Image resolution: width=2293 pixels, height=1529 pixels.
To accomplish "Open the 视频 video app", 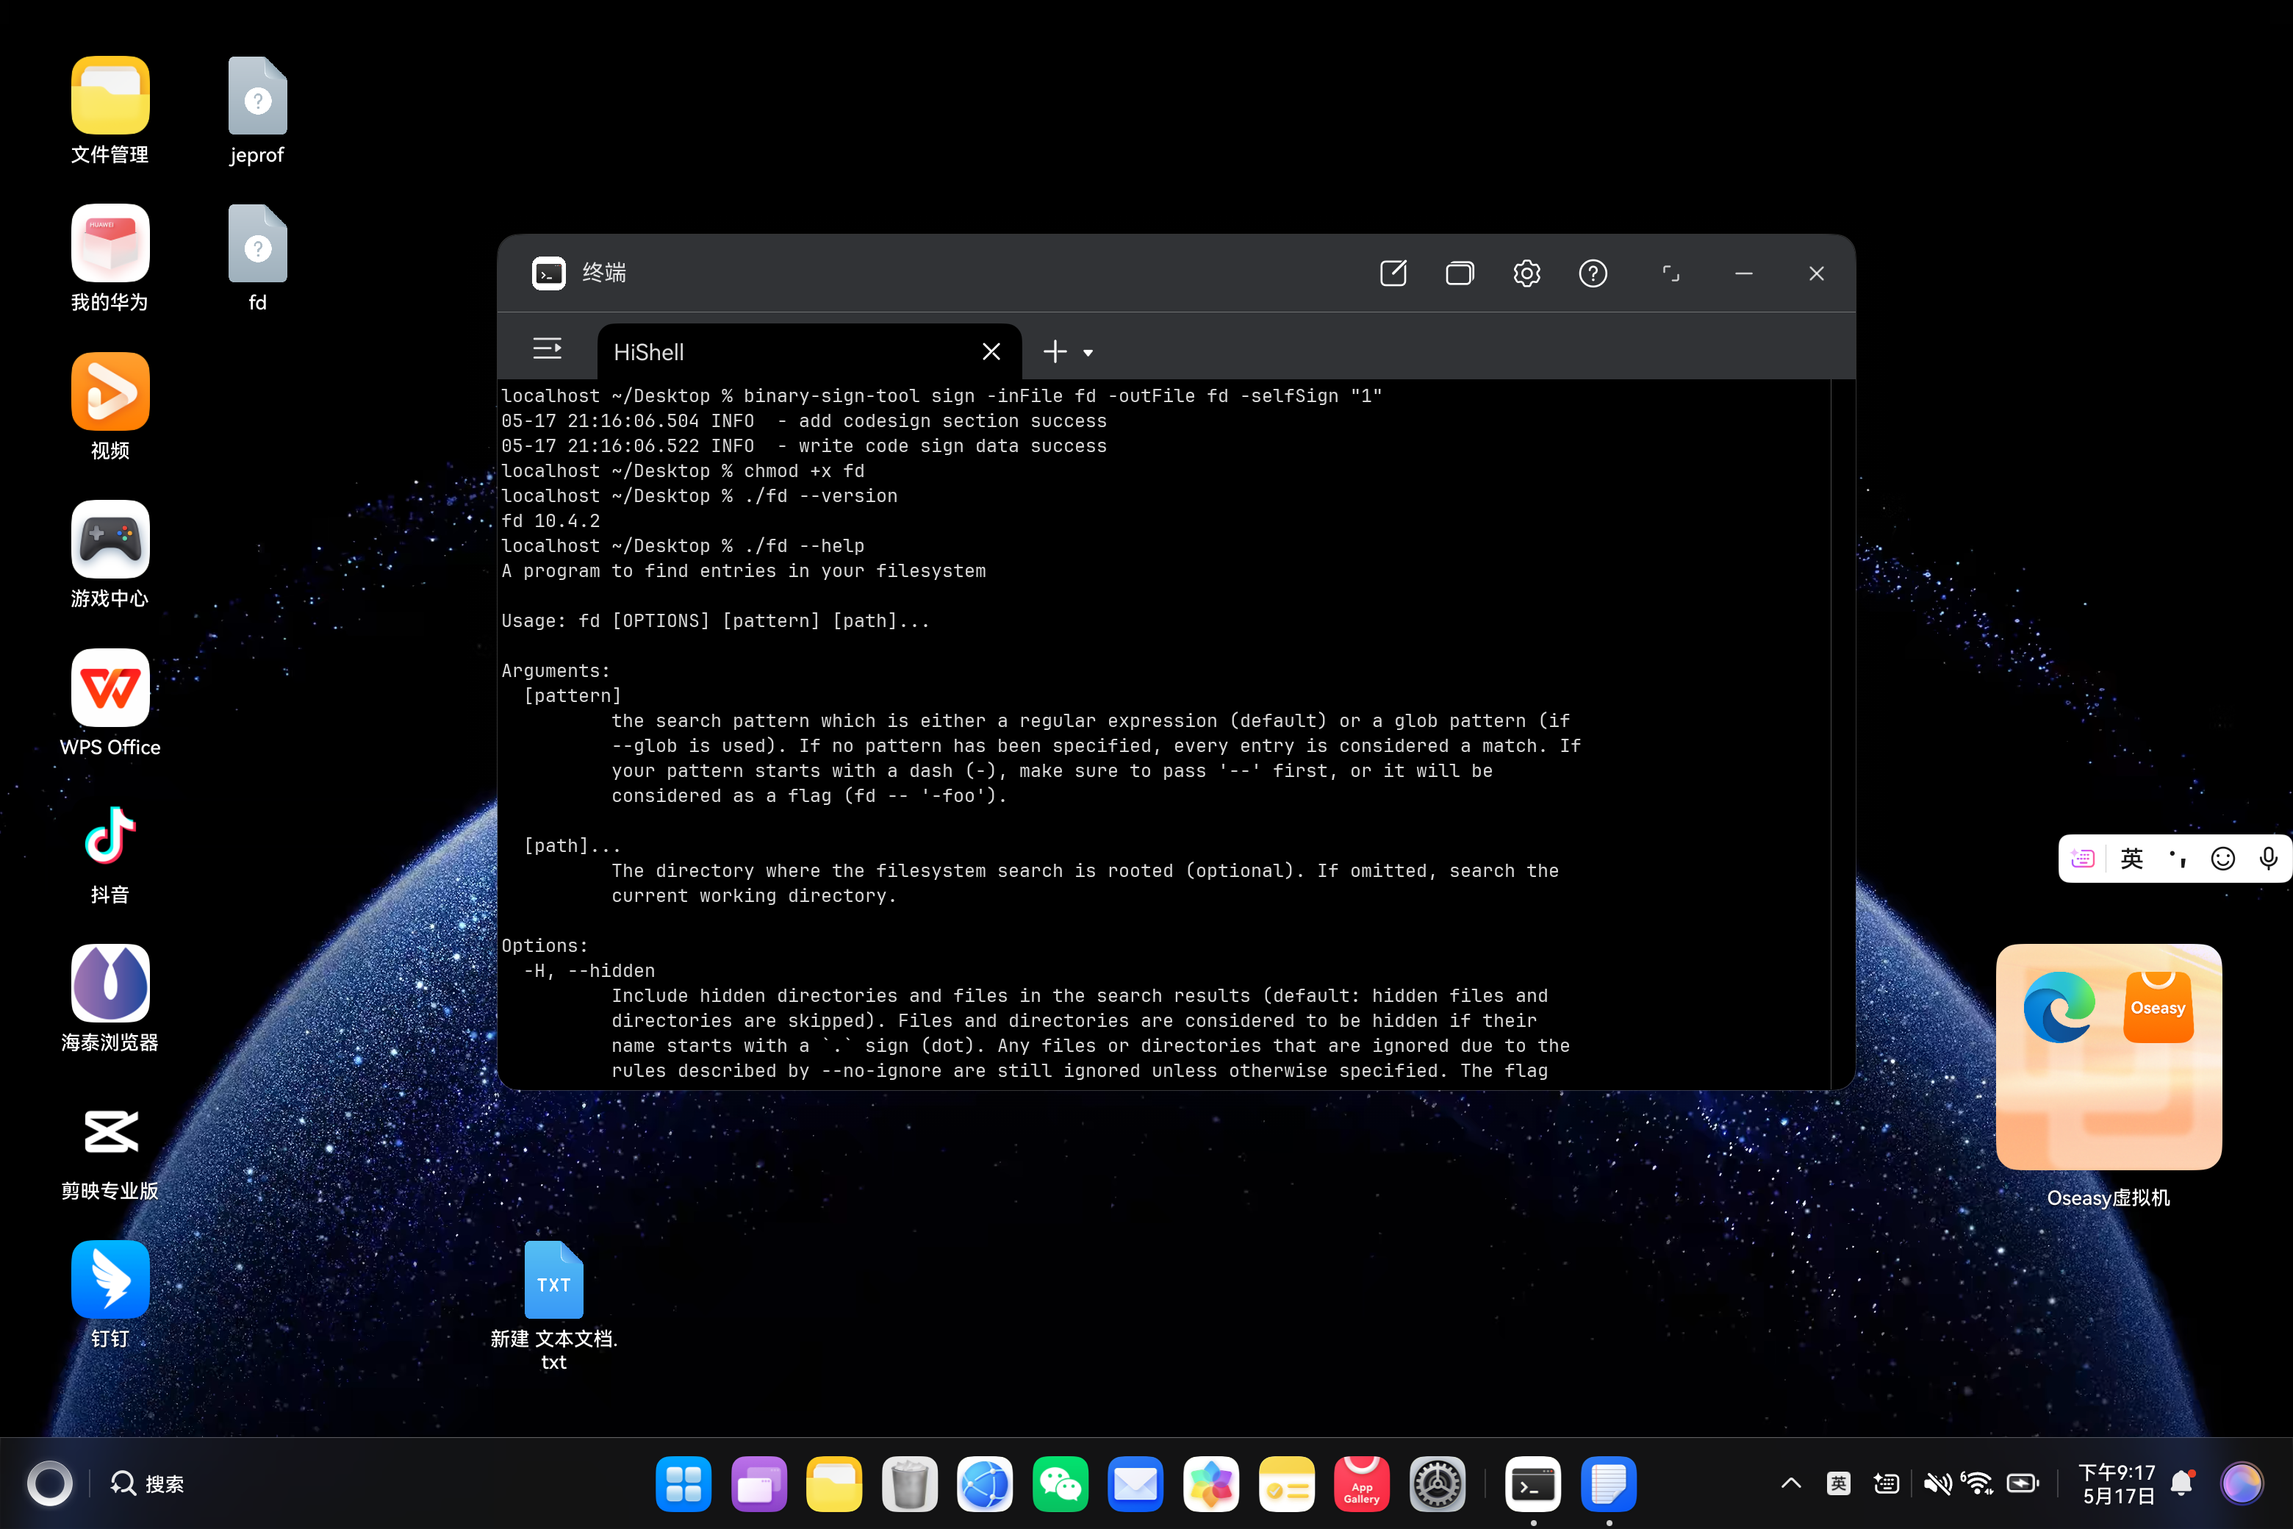I will click(110, 407).
